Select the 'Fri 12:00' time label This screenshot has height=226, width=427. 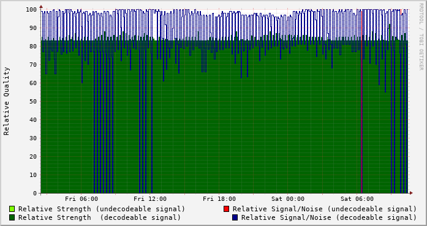pos(150,199)
